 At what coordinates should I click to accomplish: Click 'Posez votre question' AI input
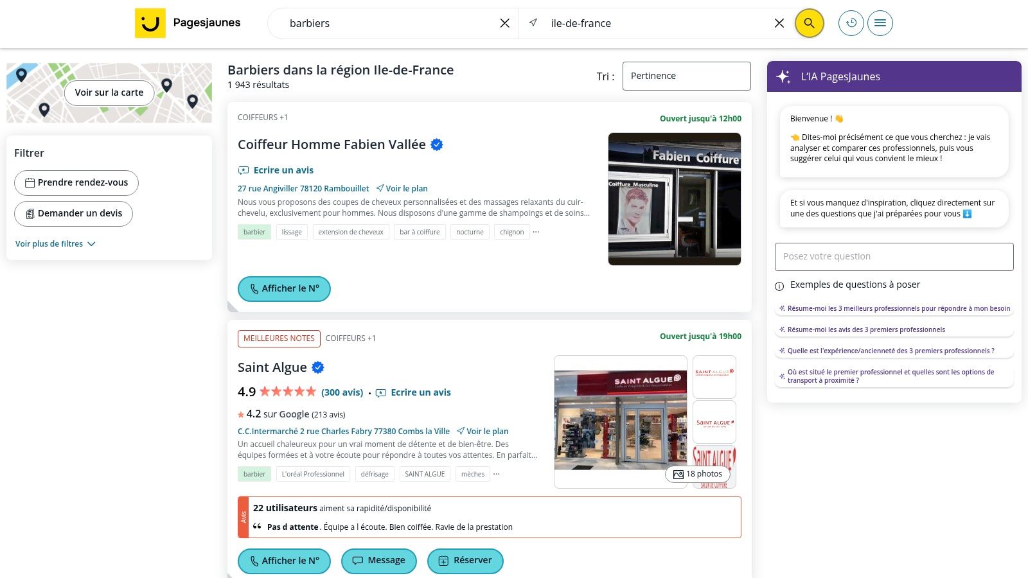[894, 257]
